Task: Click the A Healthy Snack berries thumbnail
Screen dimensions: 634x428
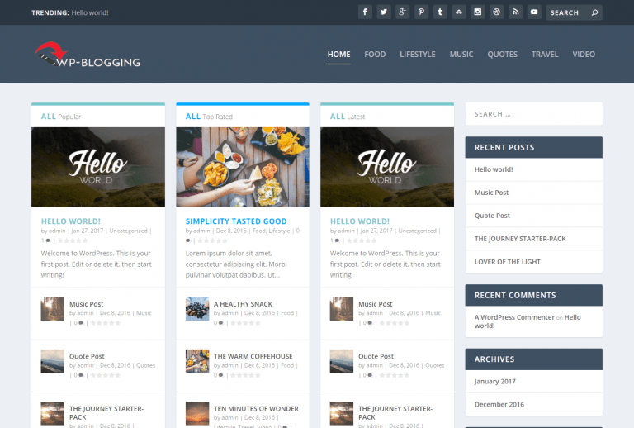Action: pyautogui.click(x=197, y=309)
